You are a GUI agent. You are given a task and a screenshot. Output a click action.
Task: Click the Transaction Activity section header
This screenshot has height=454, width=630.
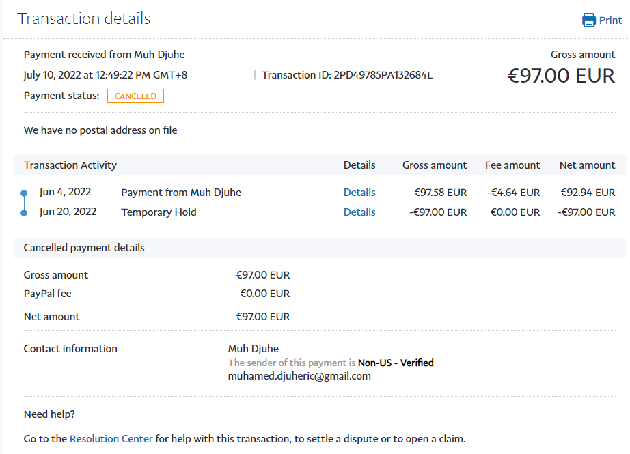[x=70, y=165]
